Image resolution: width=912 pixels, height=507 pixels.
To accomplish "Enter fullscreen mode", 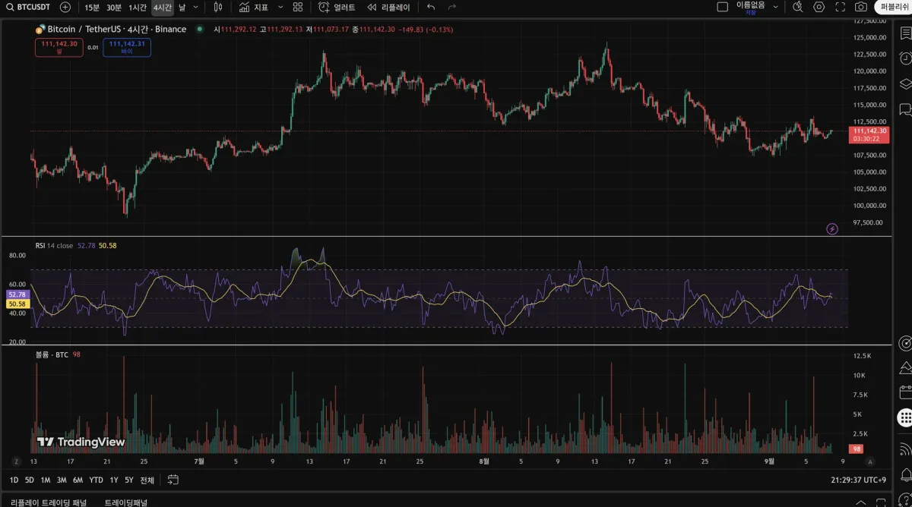I will [840, 7].
